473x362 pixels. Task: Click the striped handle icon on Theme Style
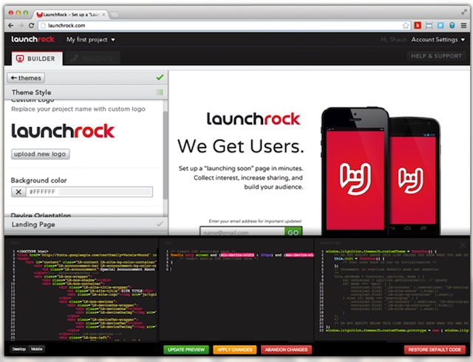(x=160, y=92)
